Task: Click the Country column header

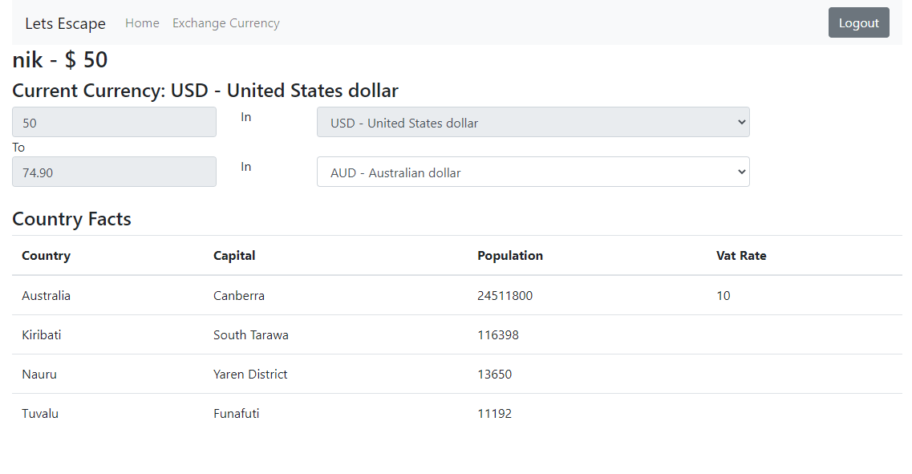Action: click(x=46, y=255)
